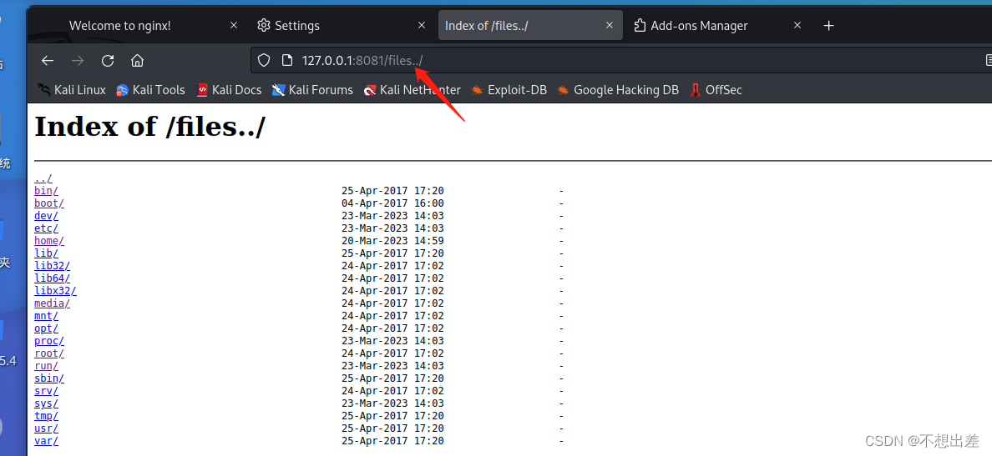Viewport: 992px width, 456px height.
Task: Open the Kali Docs bookmark
Action: tap(229, 90)
